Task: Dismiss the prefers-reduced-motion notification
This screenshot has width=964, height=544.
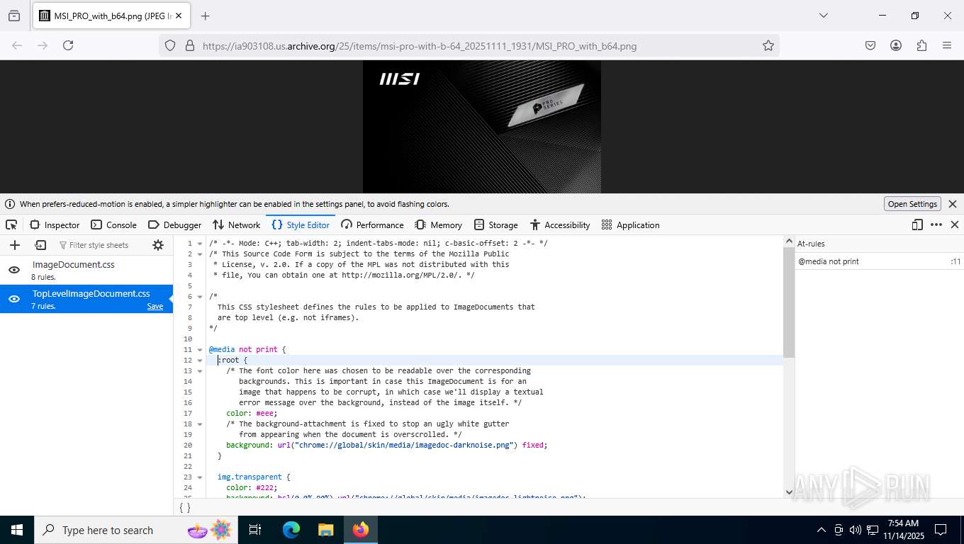Action: point(953,204)
